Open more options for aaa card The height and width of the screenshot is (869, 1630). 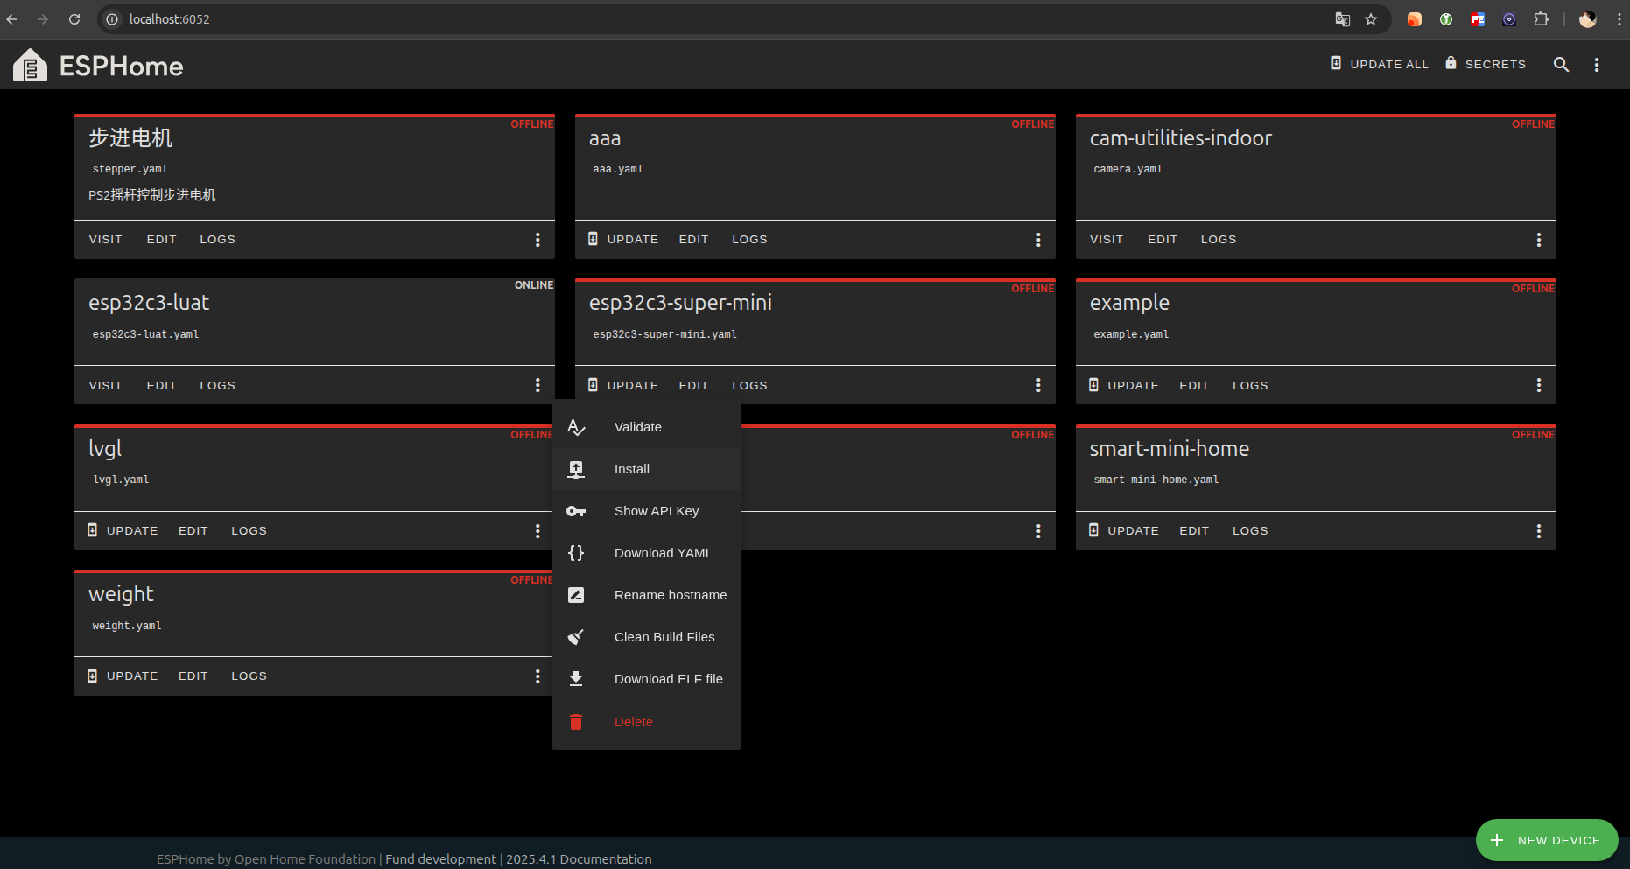coord(1038,240)
